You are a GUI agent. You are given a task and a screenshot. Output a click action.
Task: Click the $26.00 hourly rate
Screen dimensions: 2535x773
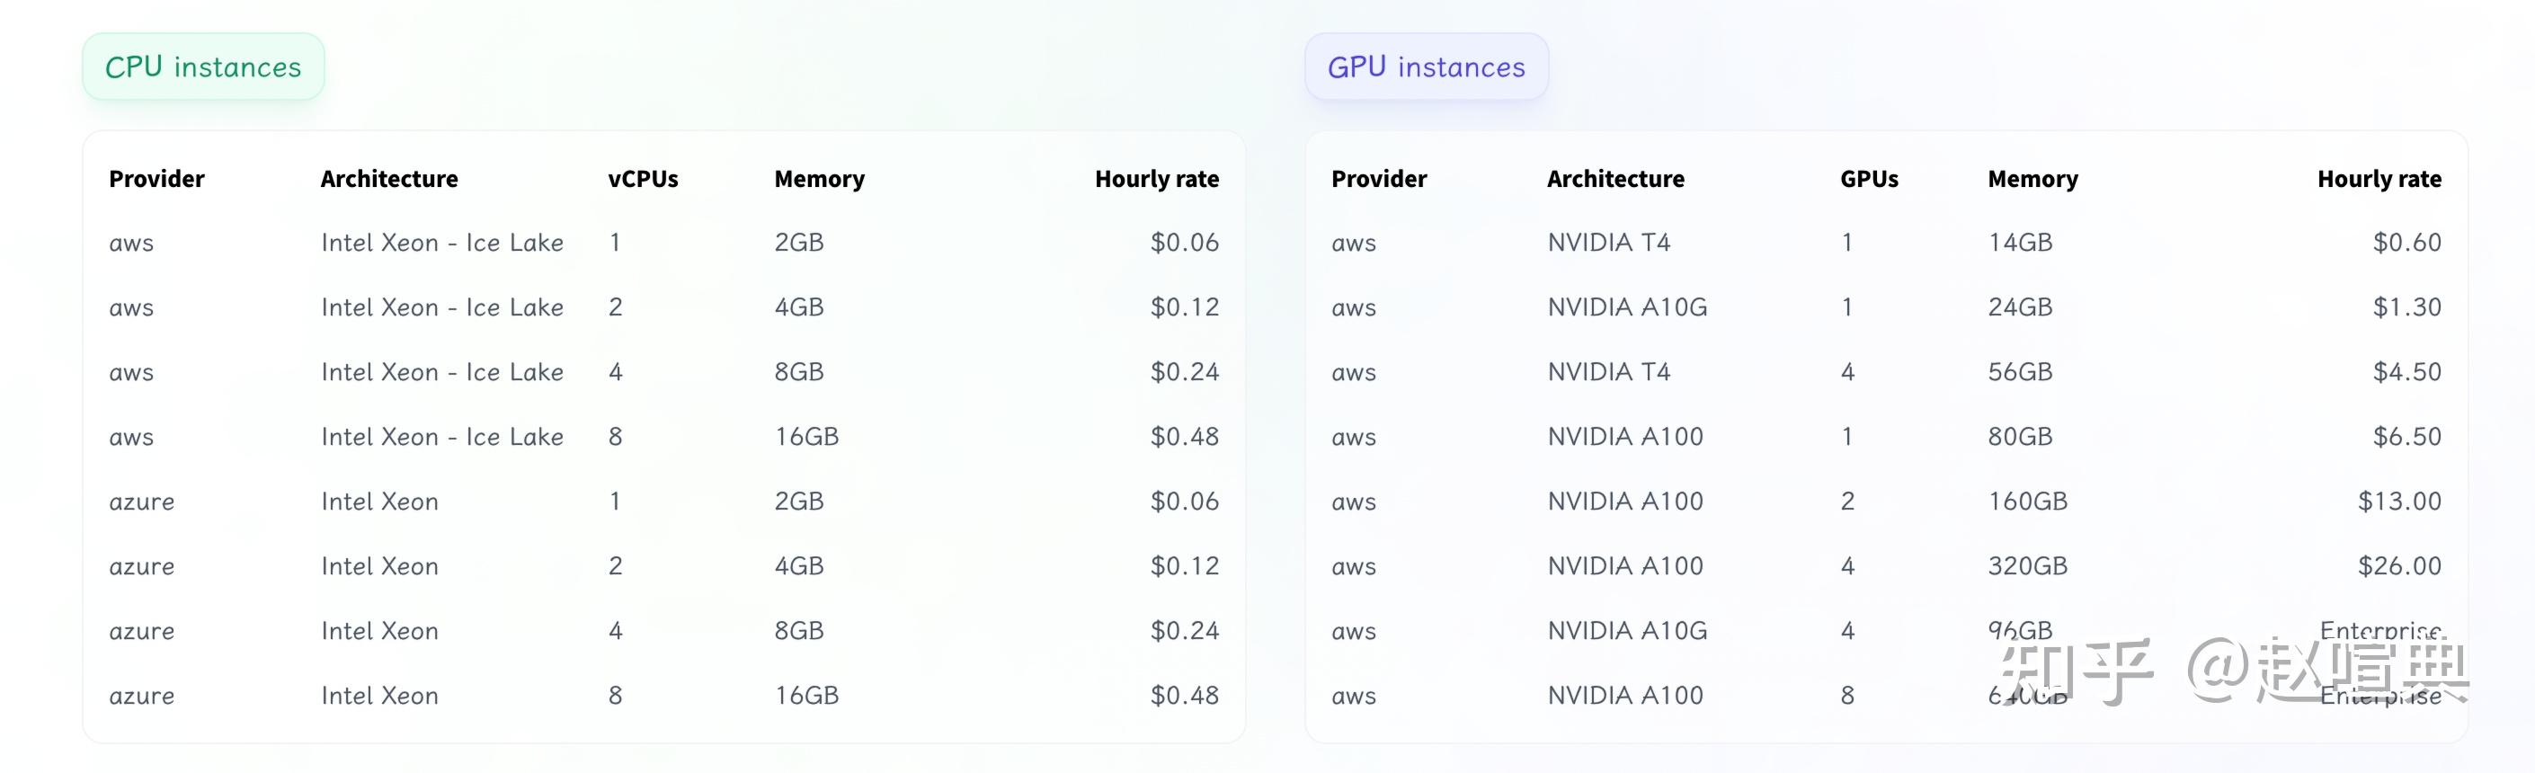pyautogui.click(x=2399, y=566)
